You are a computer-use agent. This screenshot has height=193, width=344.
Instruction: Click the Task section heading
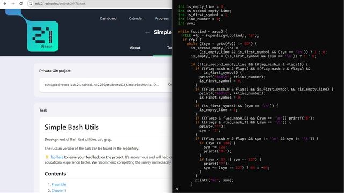[x=43, y=110]
